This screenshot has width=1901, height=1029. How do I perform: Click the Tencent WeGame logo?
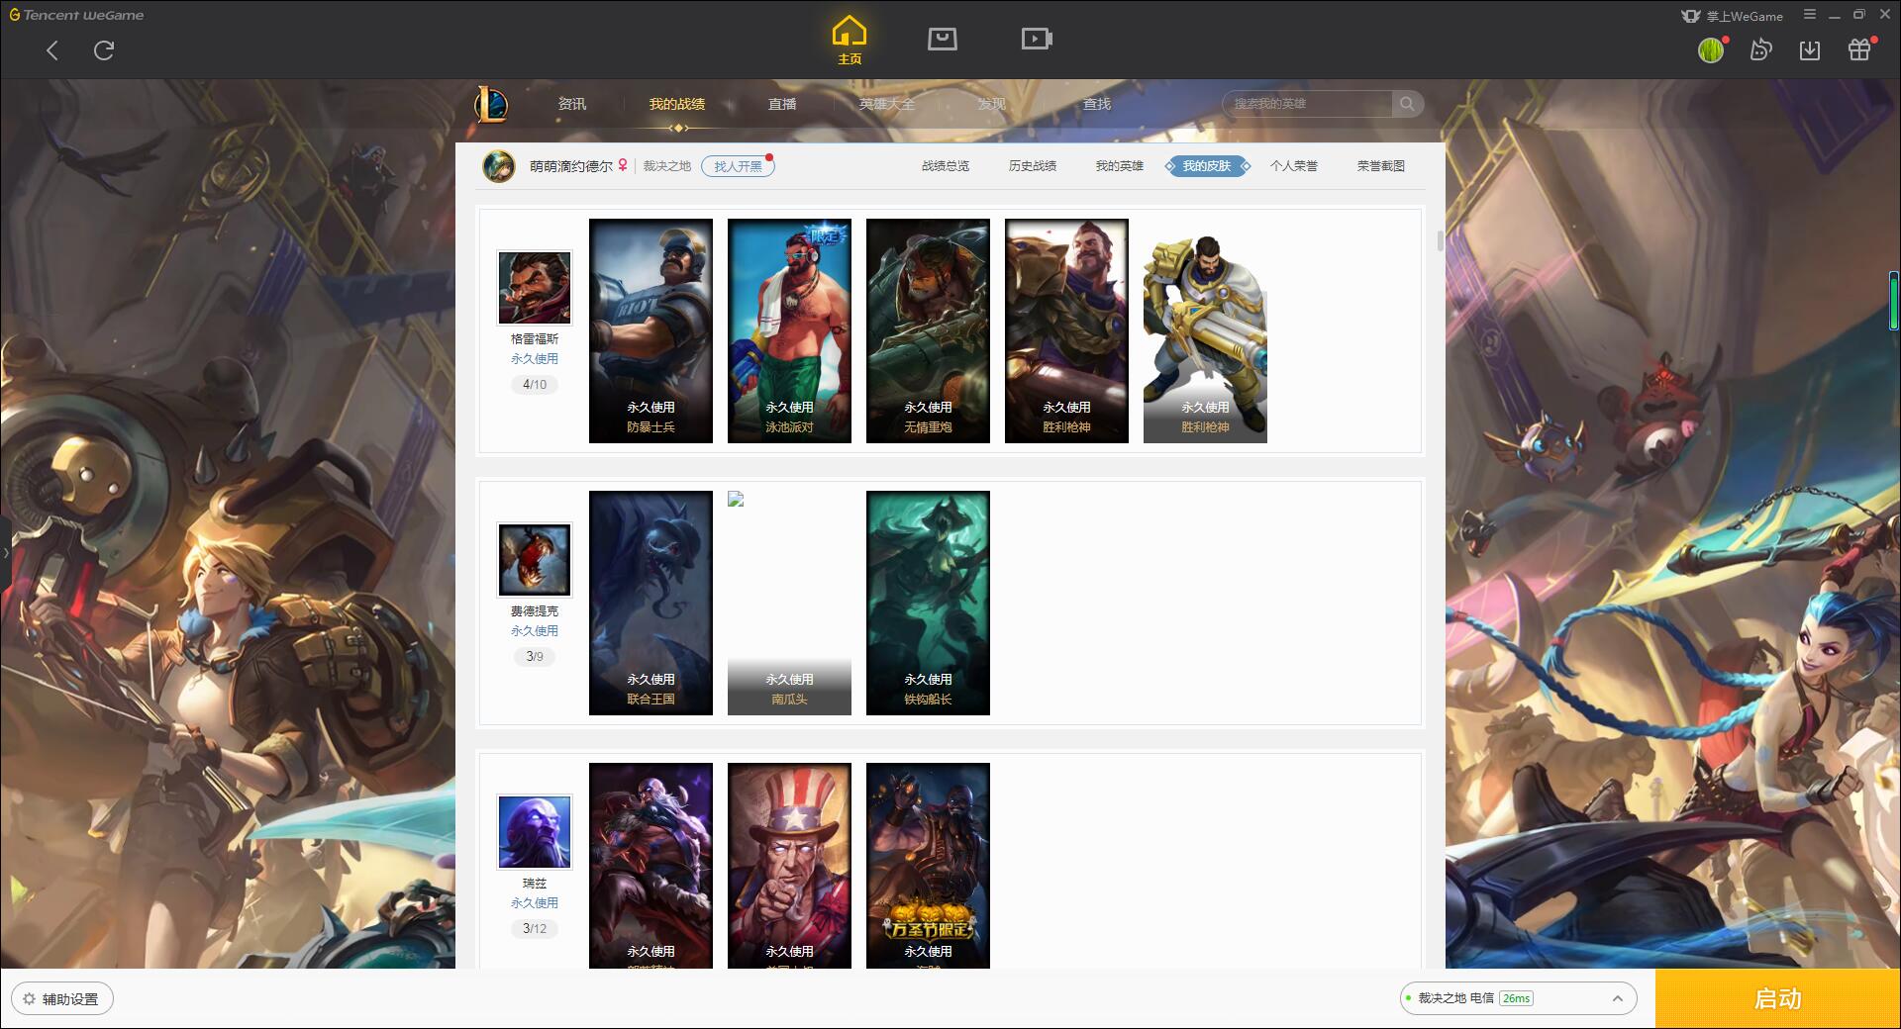tap(77, 15)
